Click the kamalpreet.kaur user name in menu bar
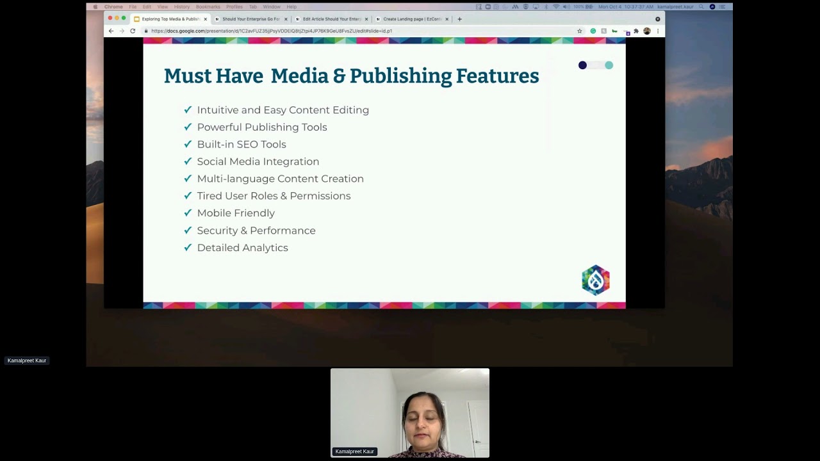 (676, 7)
